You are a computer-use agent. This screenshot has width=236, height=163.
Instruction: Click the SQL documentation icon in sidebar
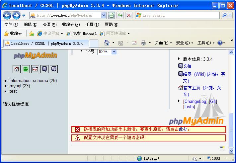(54, 69)
